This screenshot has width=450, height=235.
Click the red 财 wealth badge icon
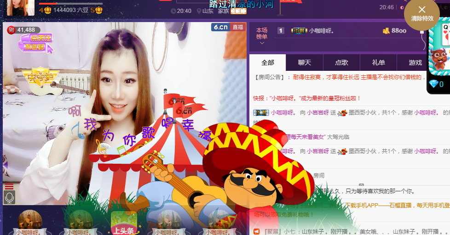11,30
